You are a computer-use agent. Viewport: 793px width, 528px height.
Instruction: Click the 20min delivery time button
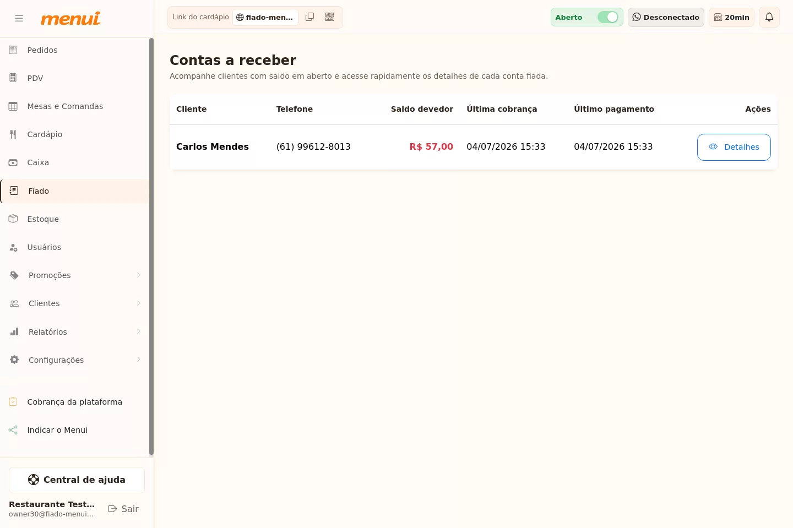click(x=731, y=17)
